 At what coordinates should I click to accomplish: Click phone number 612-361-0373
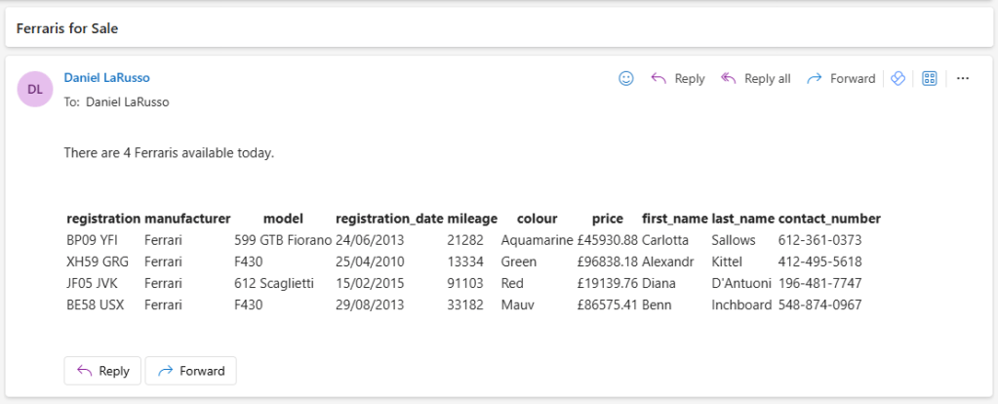[819, 240]
